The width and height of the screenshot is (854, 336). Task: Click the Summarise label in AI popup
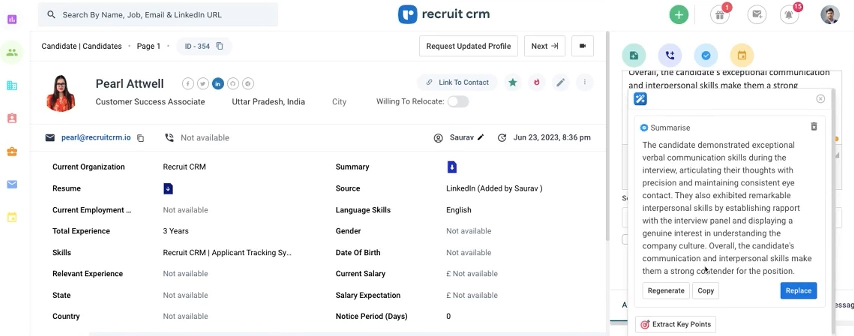(670, 128)
